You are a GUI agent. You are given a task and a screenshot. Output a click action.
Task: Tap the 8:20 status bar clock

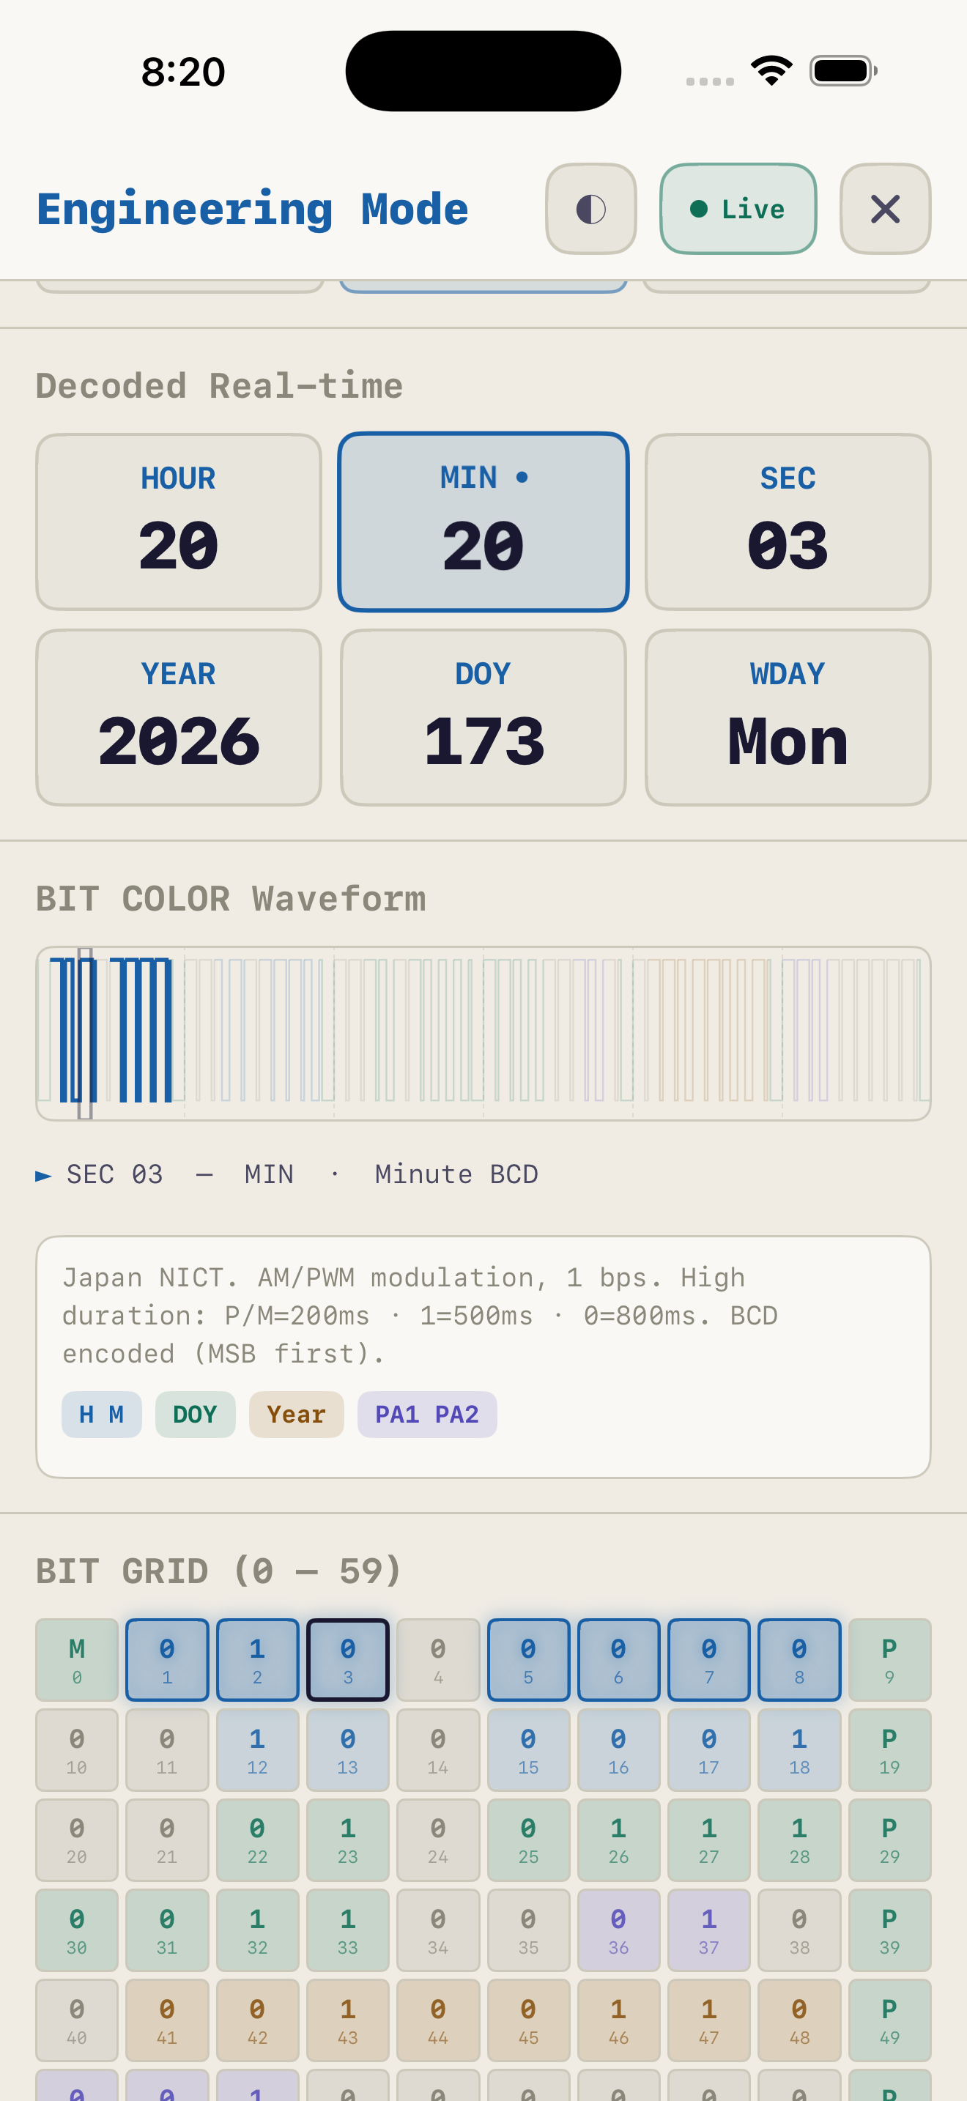[183, 72]
